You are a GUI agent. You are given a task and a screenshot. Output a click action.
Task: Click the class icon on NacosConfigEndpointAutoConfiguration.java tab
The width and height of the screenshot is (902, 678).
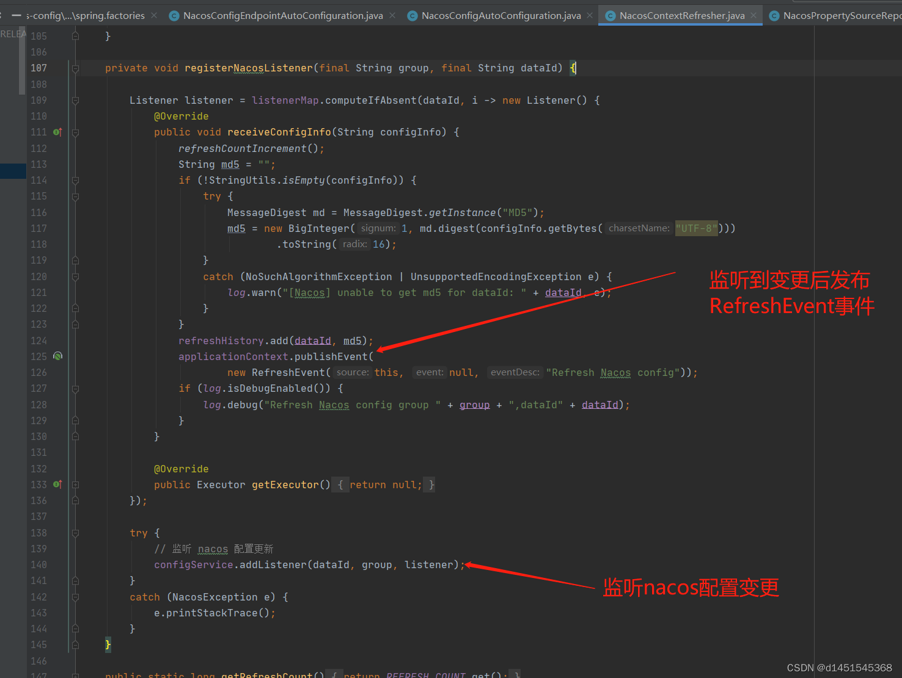tap(174, 16)
